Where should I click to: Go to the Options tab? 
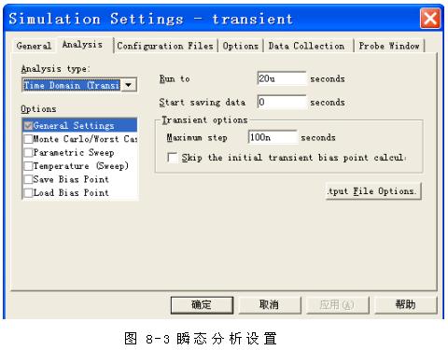241,46
